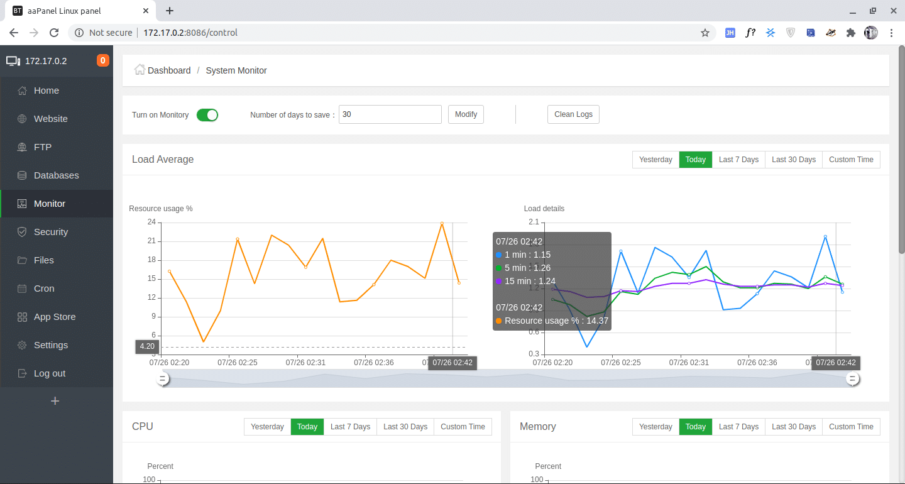Click the Databases stack icon

click(22, 175)
